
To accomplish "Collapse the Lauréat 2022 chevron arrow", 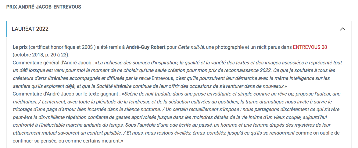I will point(343,29).
